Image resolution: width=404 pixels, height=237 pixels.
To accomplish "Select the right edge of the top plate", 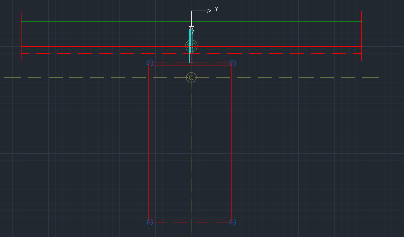I will [361, 36].
